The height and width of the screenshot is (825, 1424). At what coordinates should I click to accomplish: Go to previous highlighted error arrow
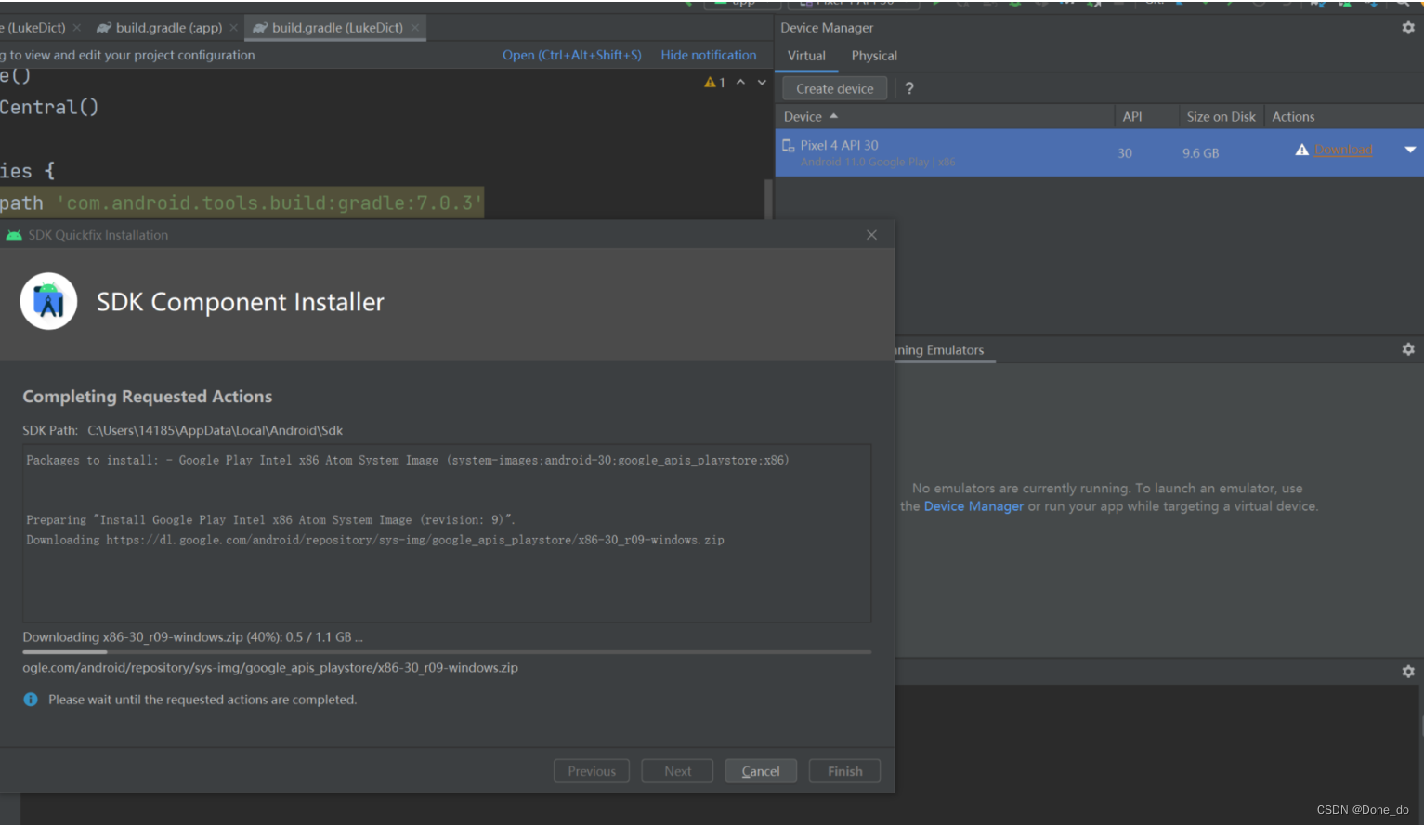pyautogui.click(x=740, y=83)
